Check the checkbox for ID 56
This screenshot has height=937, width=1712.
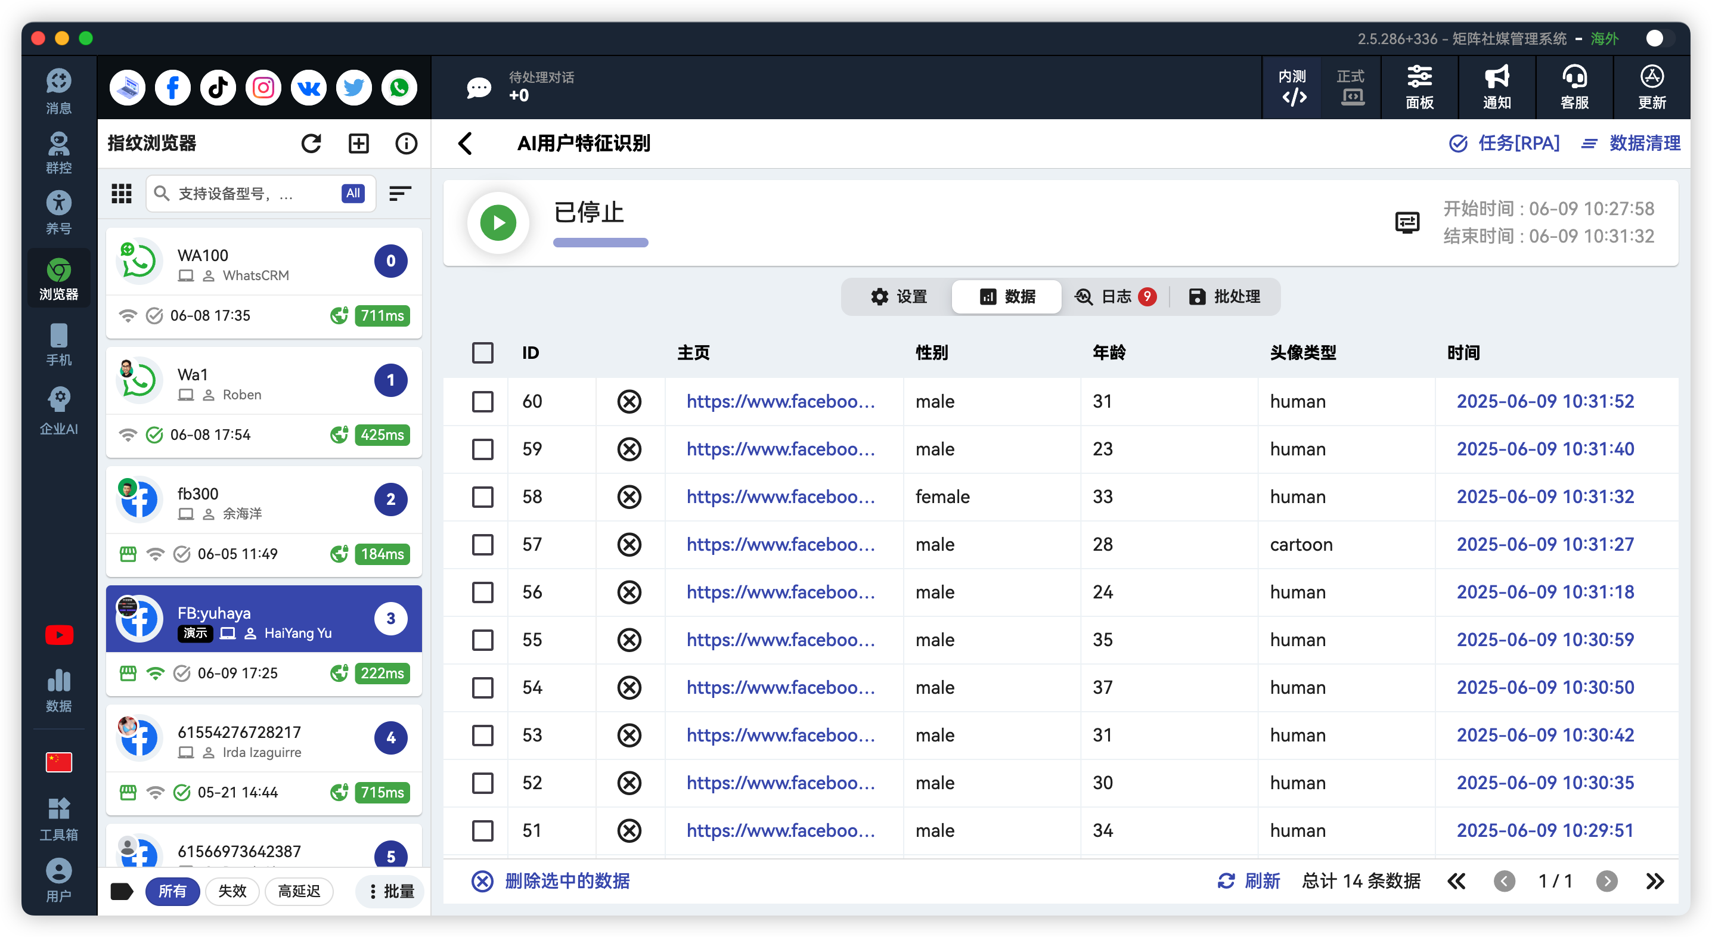(482, 592)
